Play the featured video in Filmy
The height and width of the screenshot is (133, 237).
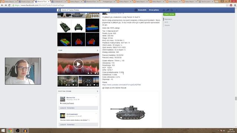click(x=78, y=64)
